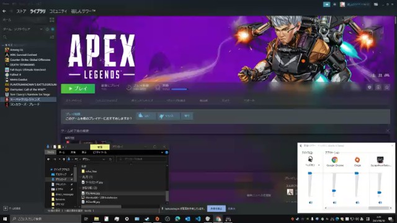Click the thumbs-down recommend button

(168, 116)
